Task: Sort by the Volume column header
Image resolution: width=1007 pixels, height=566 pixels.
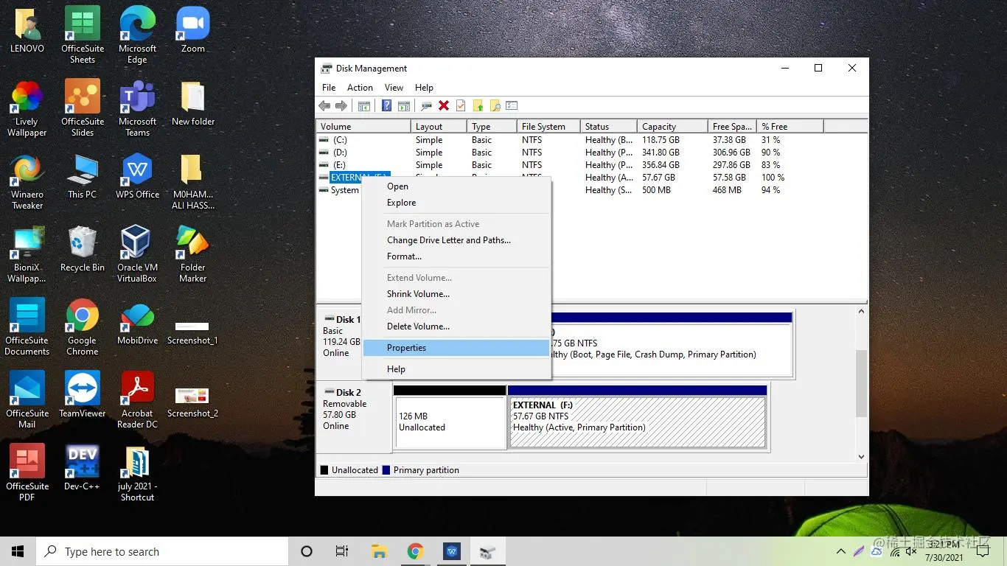Action: [363, 127]
